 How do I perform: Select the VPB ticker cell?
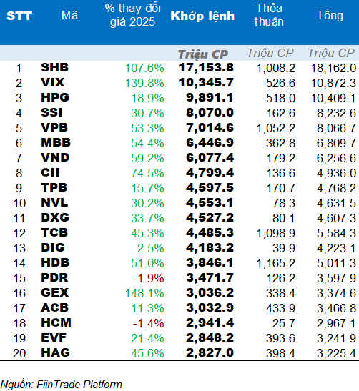pos(54,127)
